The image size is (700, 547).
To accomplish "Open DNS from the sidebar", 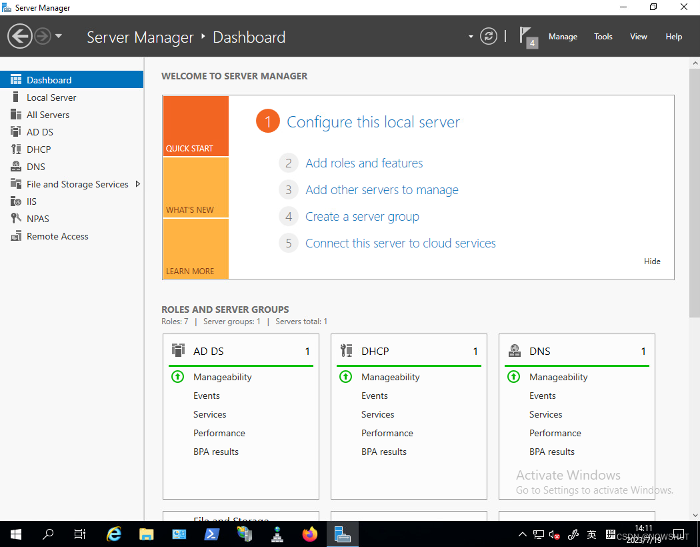I will tap(71, 167).
